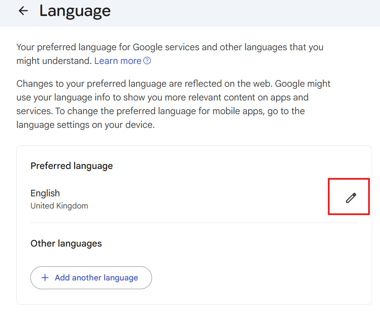Click the Other languages section heading
This screenshot has width=380, height=312.
(66, 244)
